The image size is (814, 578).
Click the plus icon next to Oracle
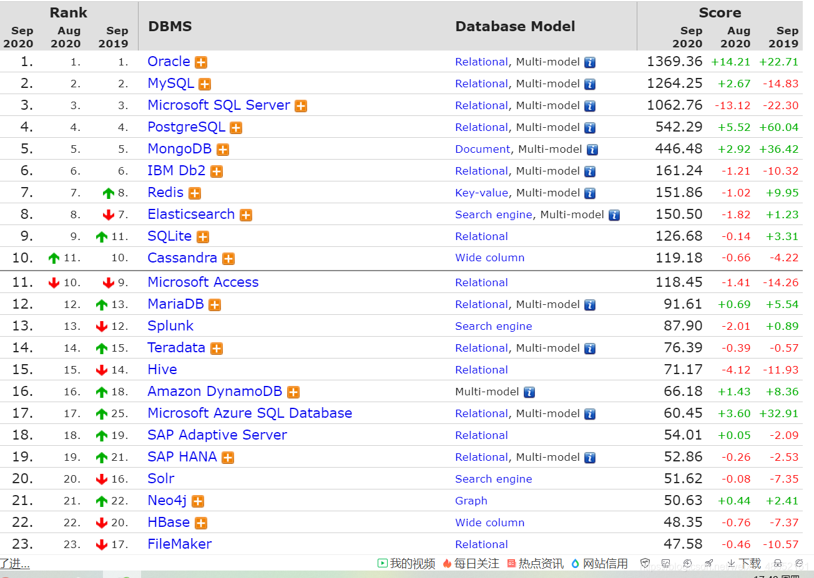(x=201, y=62)
